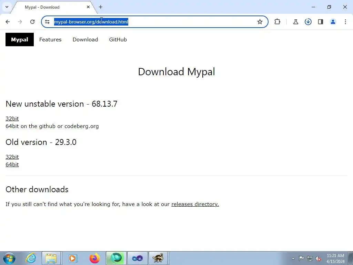
Task: Open the Download nav item
Action: (x=85, y=39)
